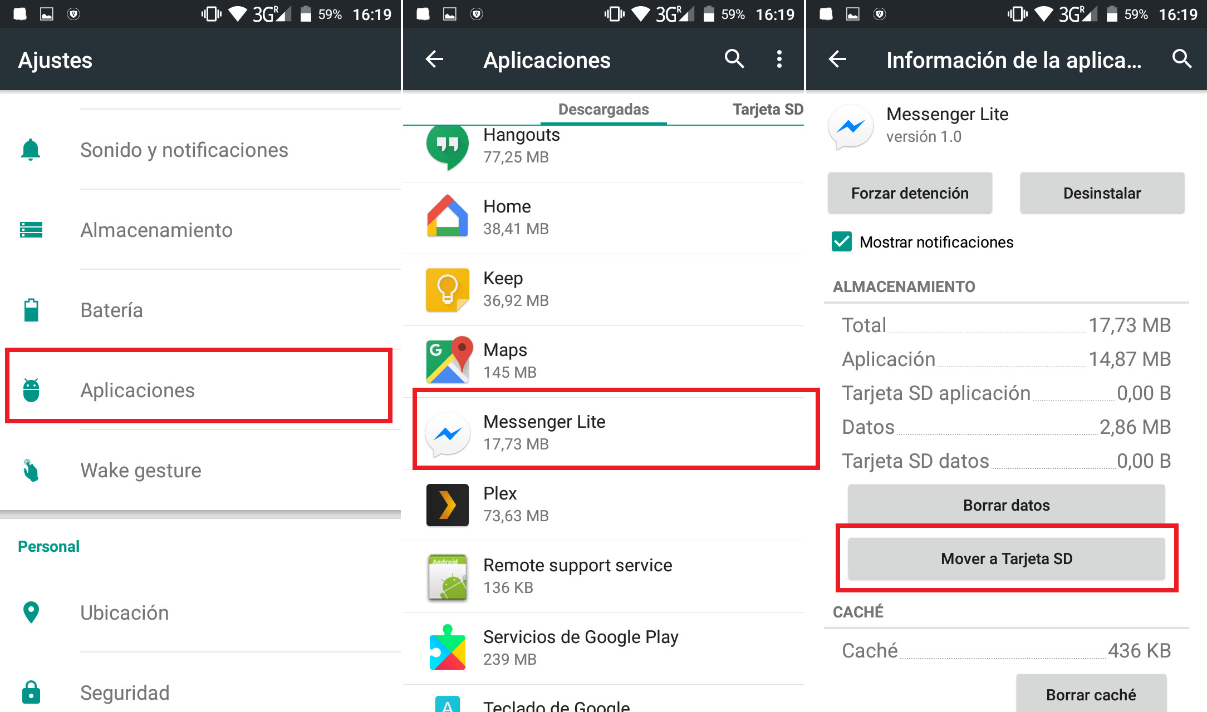Tap the Keep lightbulb icon
The height and width of the screenshot is (712, 1207).
pyautogui.click(x=448, y=290)
